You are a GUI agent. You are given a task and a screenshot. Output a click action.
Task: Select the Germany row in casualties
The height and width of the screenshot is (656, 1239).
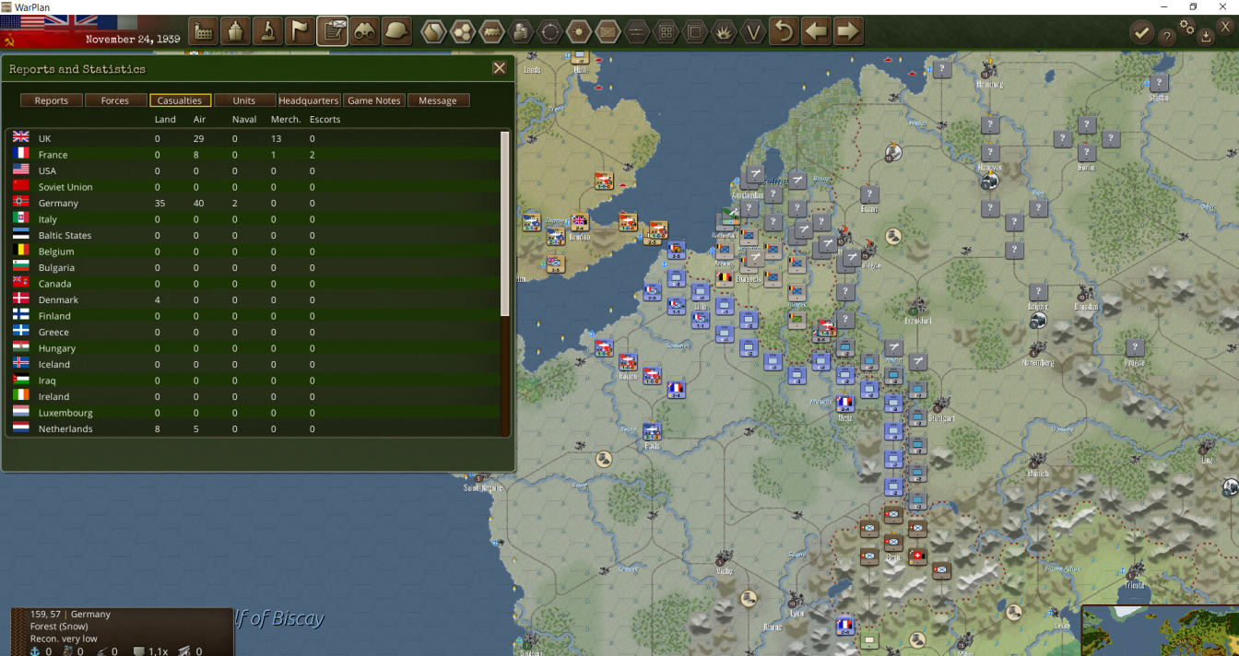(254, 203)
